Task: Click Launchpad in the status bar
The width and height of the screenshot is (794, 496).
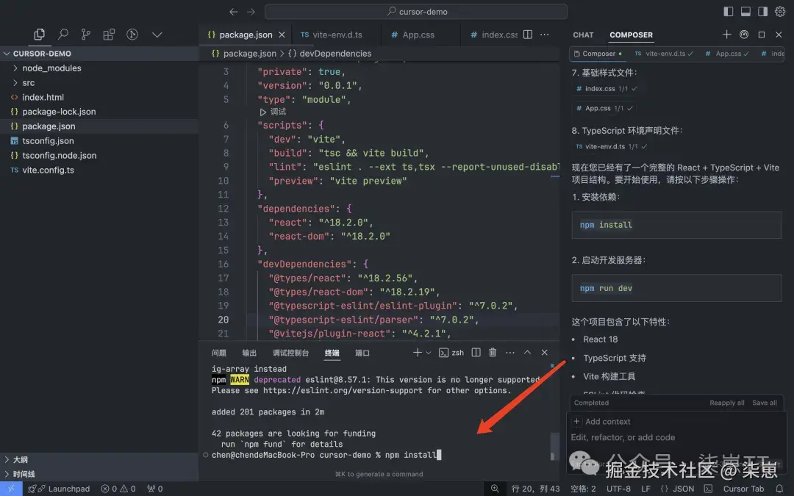Action: pyautogui.click(x=59, y=489)
